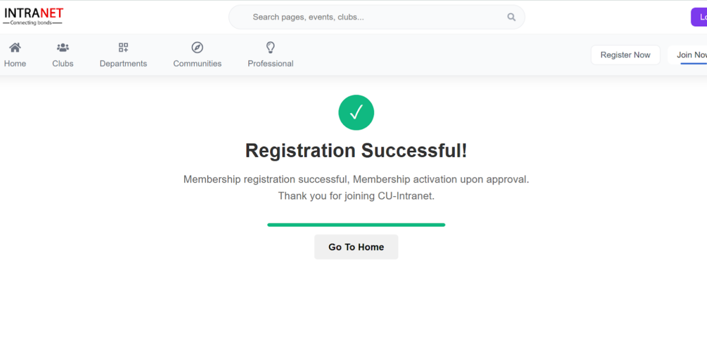Viewport: 707px width, 343px height.
Task: Open Home from the navigation bar
Action: tap(15, 55)
